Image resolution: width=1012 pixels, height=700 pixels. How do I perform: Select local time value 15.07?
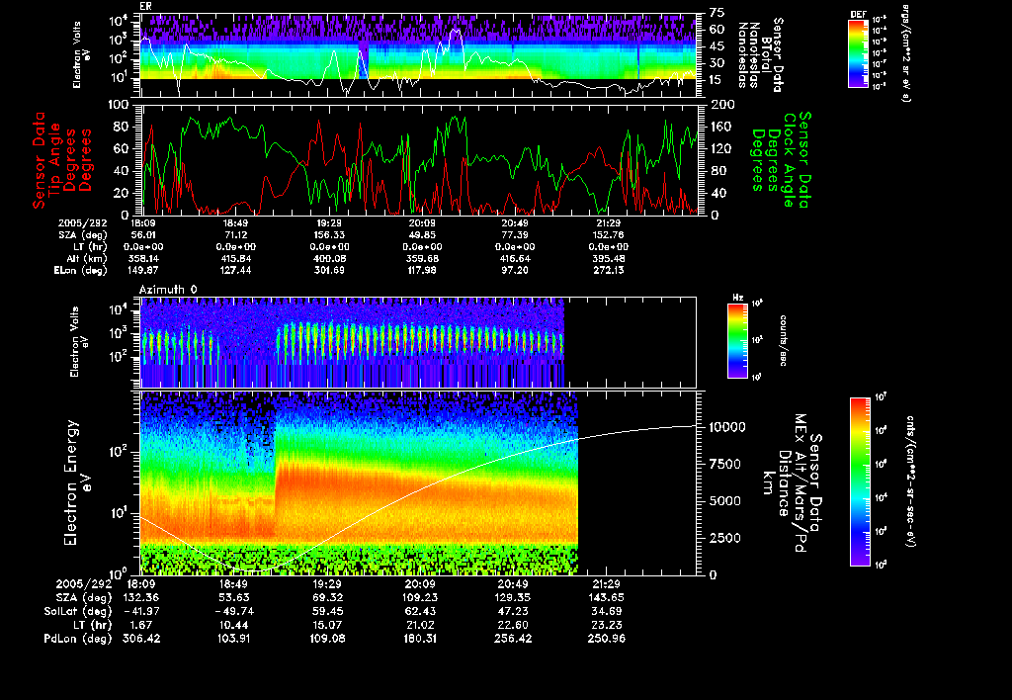pyautogui.click(x=327, y=625)
